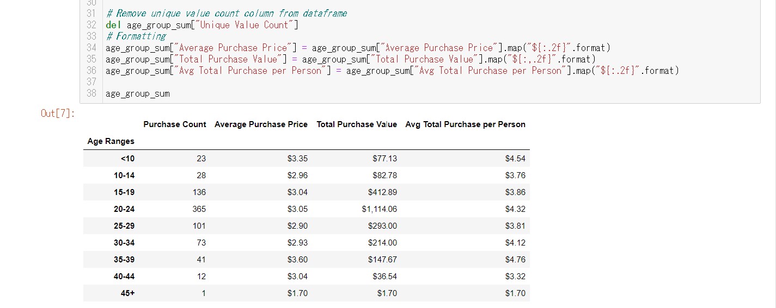Select the Purchase Count column header
The width and height of the screenshot is (776, 308).
(x=175, y=124)
